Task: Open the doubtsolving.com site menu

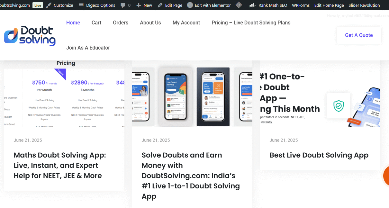Action: pyautogui.click(x=15, y=5)
